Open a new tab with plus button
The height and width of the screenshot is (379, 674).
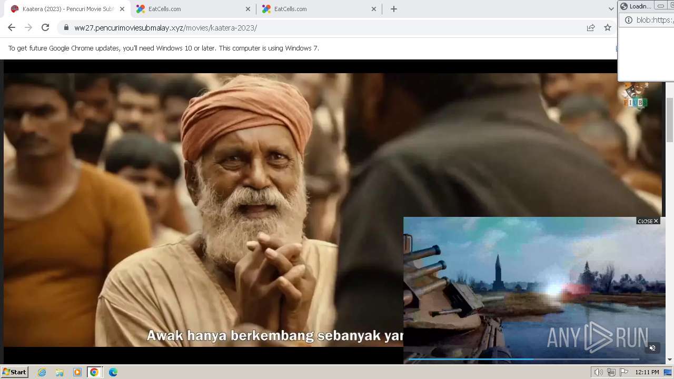click(393, 9)
